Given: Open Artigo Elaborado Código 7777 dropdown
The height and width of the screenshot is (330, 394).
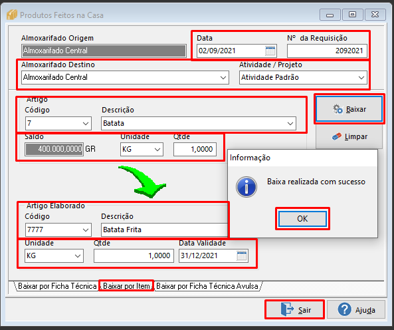Looking at the screenshot, I should [86, 230].
